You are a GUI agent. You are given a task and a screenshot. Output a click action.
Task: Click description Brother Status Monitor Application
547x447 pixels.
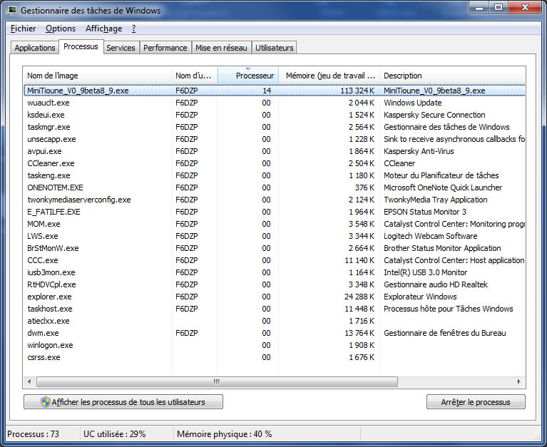click(442, 248)
